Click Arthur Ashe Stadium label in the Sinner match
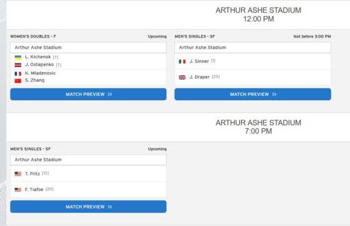 tap(202, 48)
